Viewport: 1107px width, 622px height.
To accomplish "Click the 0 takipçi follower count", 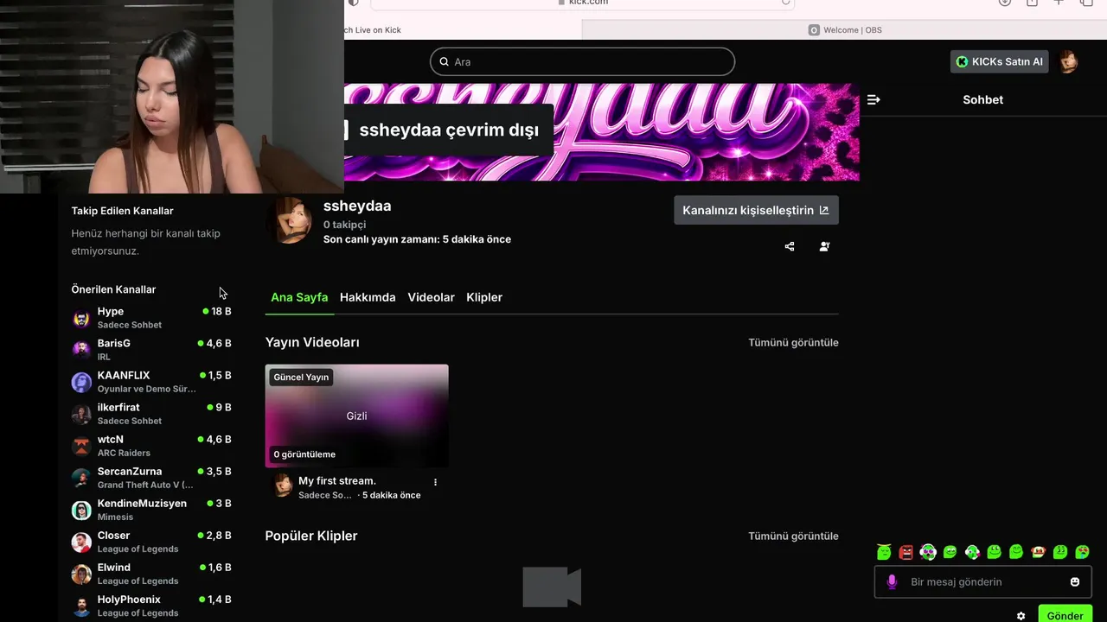I will (x=344, y=225).
